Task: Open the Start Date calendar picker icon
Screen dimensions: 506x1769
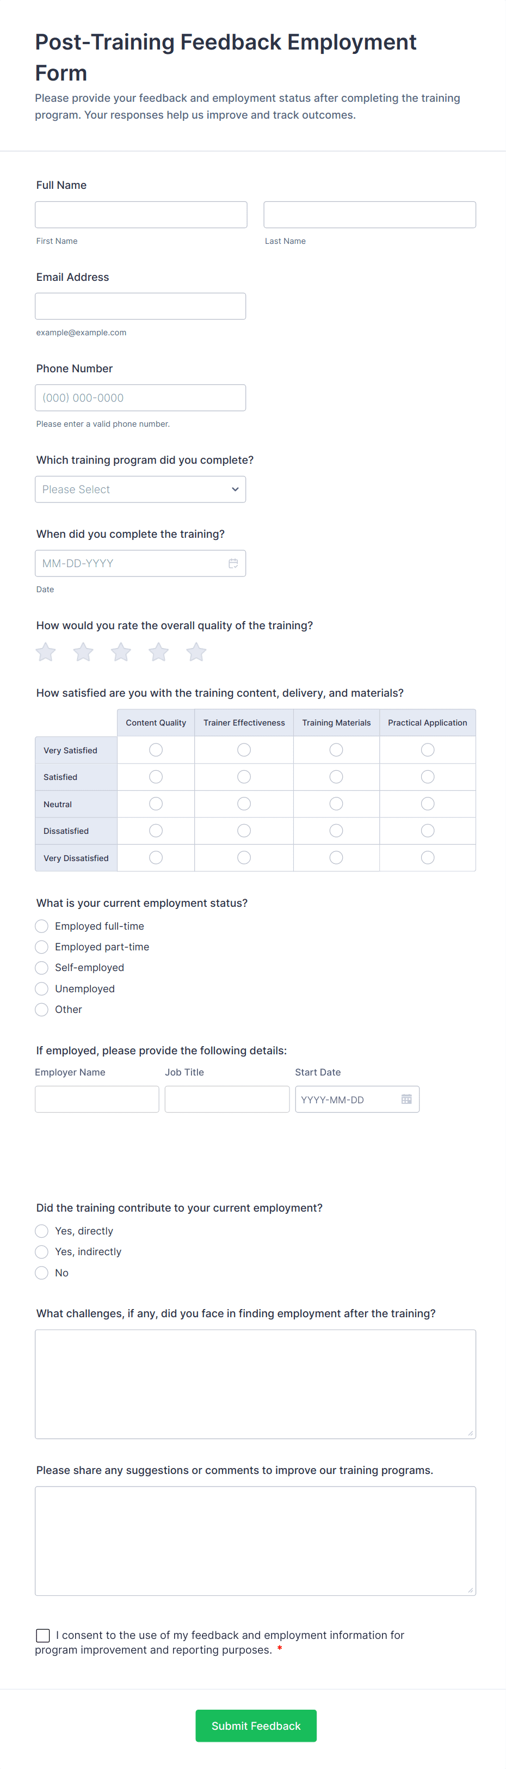Action: tap(407, 1099)
